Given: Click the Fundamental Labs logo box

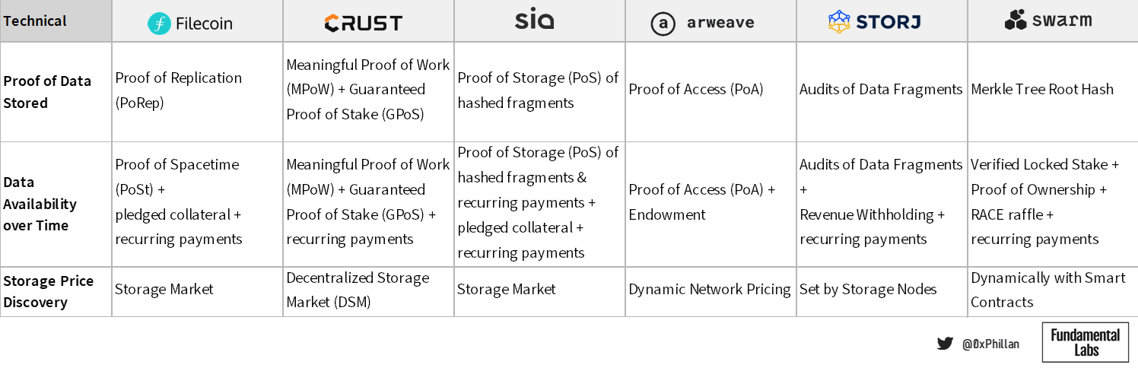Looking at the screenshot, I should (x=1085, y=342).
